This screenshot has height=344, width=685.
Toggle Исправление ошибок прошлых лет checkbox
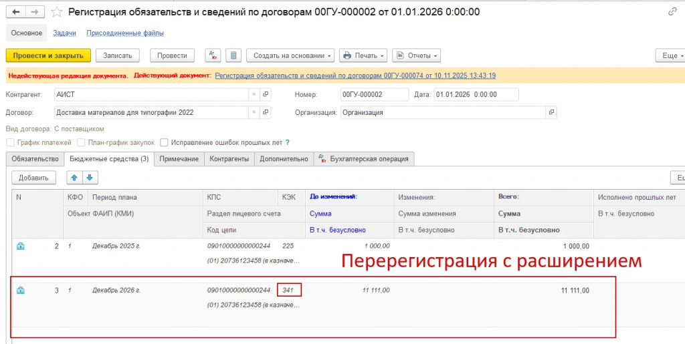coord(164,142)
